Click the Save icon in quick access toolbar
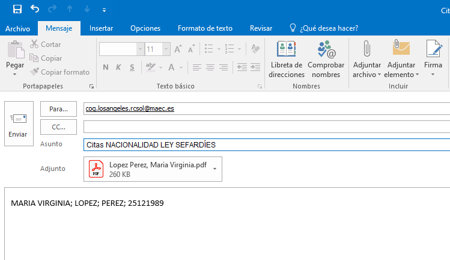 pyautogui.click(x=17, y=10)
